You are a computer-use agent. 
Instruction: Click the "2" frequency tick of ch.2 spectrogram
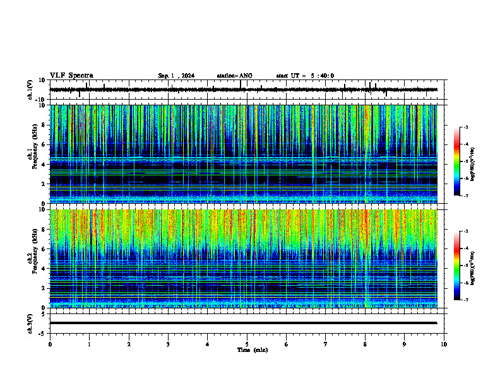44,288
